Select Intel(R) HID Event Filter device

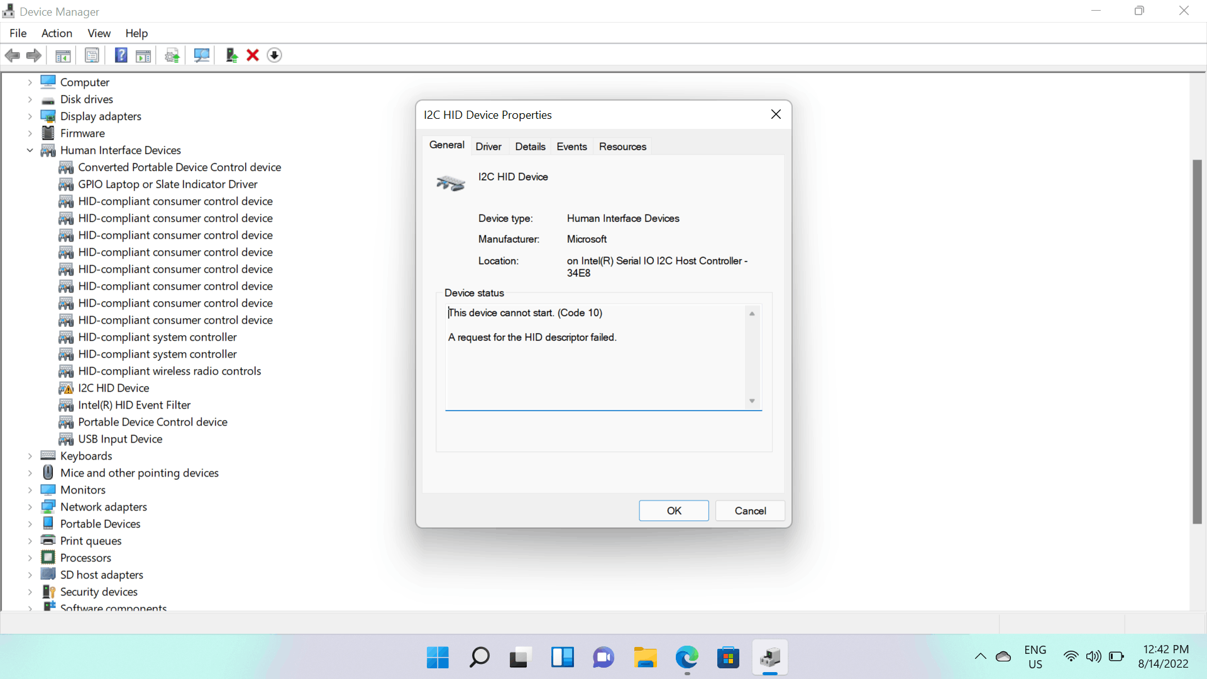click(134, 405)
